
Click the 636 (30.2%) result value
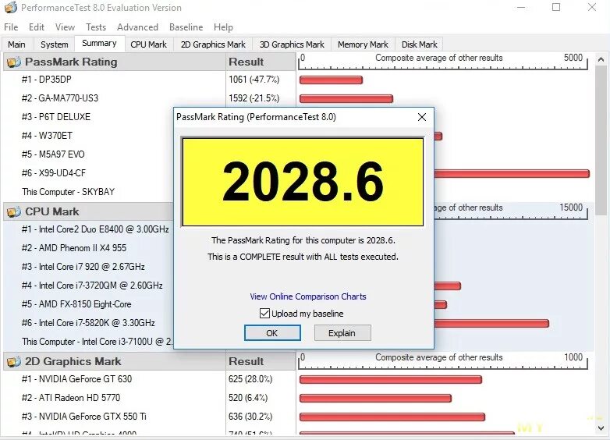click(x=250, y=417)
